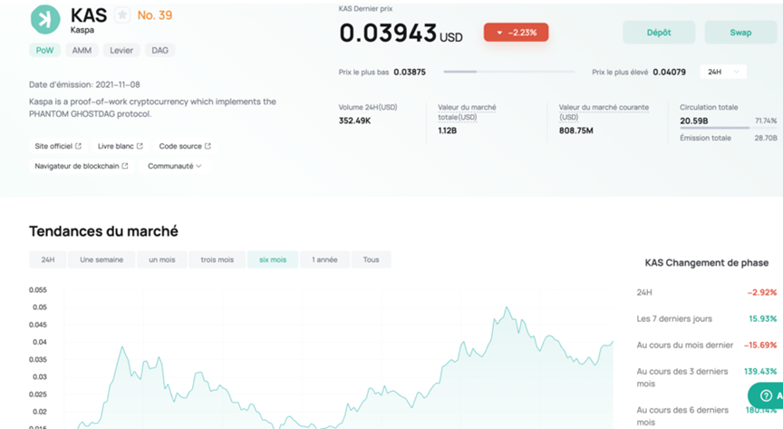
Task: Click the red -2.23% change badge
Action: (x=516, y=33)
